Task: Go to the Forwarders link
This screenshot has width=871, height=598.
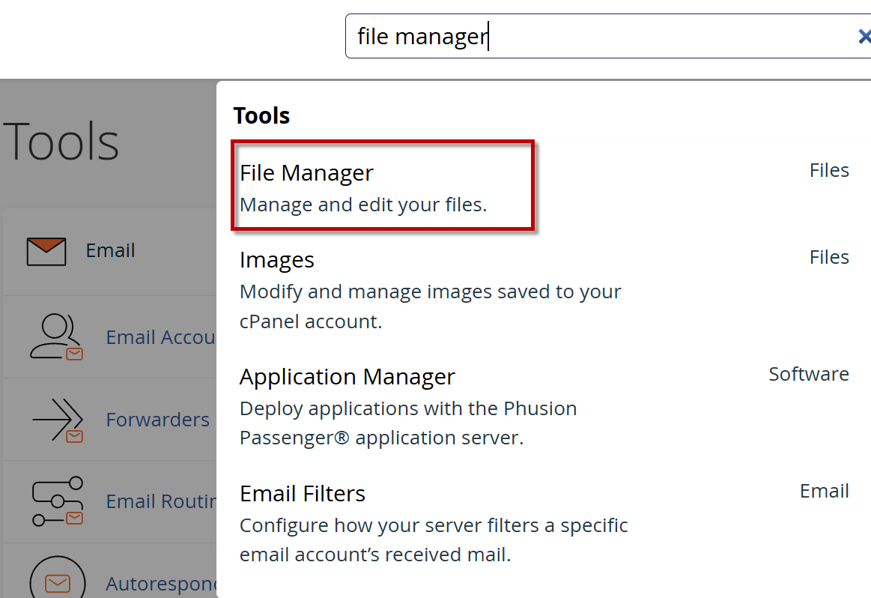Action: click(x=157, y=420)
